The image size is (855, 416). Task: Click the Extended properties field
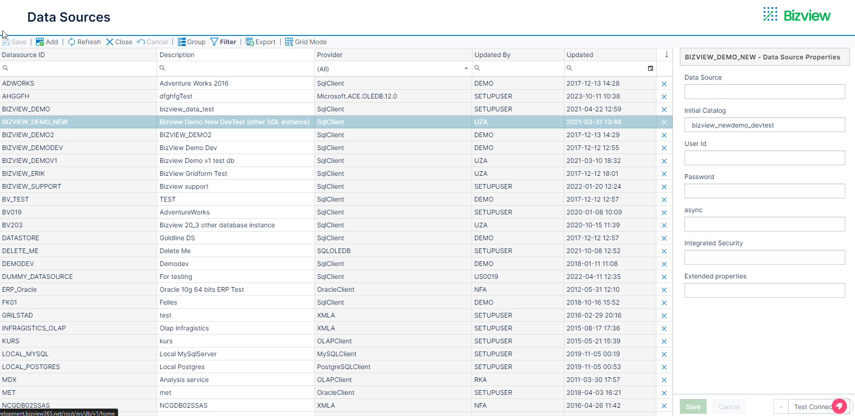pos(765,290)
